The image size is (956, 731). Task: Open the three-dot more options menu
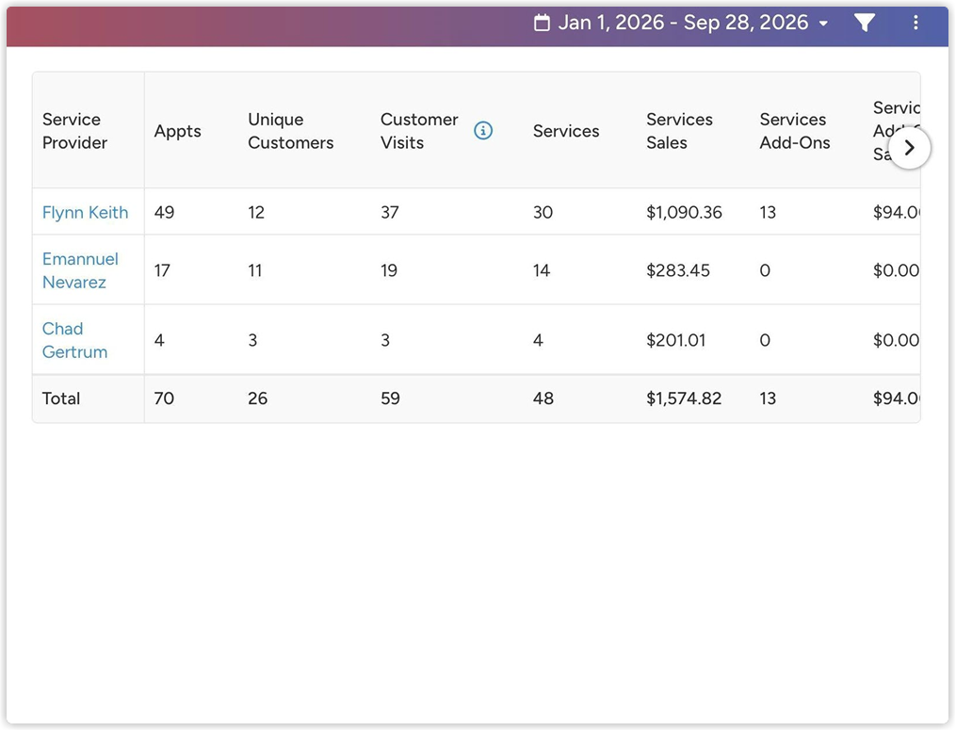point(915,24)
